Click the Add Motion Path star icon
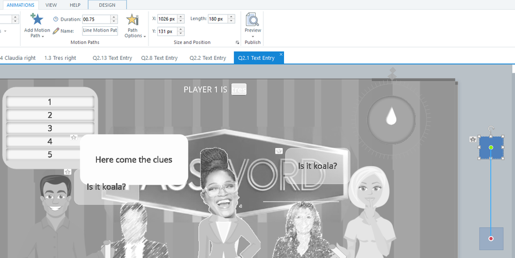This screenshot has height=258, width=515. pyautogui.click(x=37, y=19)
